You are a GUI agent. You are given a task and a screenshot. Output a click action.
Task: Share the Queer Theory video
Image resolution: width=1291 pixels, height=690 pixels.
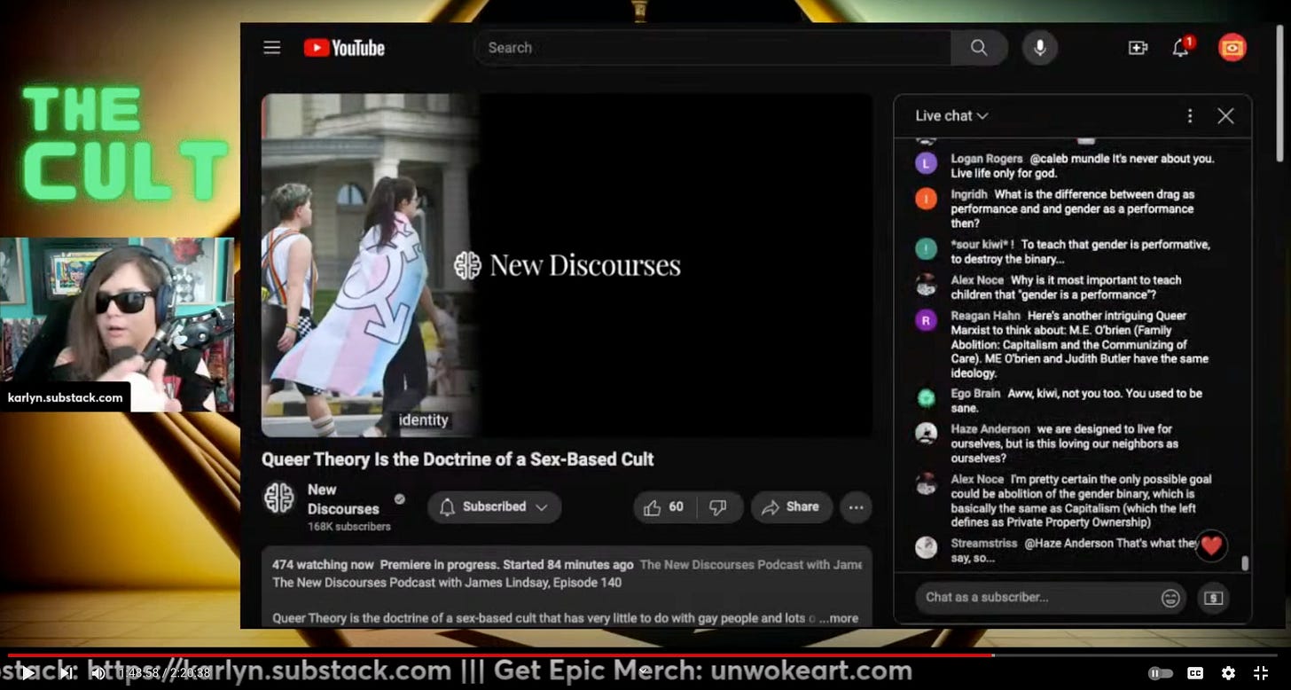click(x=791, y=506)
